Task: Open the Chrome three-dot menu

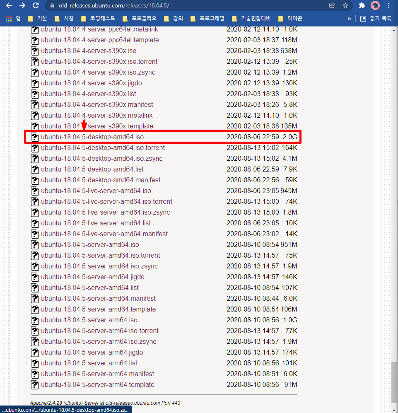Action: tap(388, 5)
